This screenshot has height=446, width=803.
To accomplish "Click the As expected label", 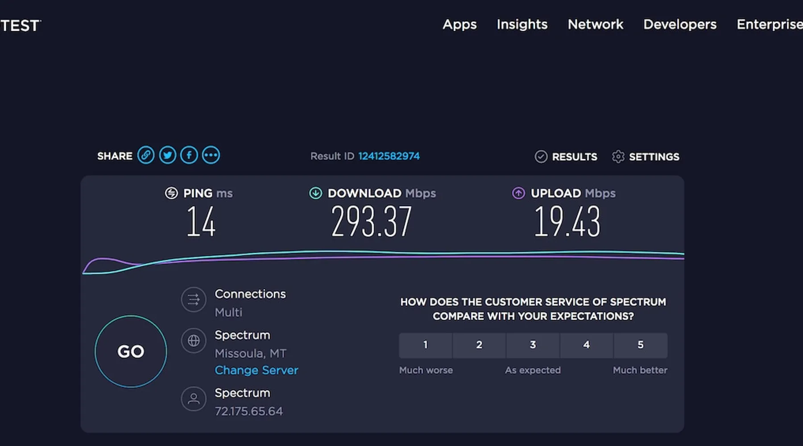I will point(533,370).
